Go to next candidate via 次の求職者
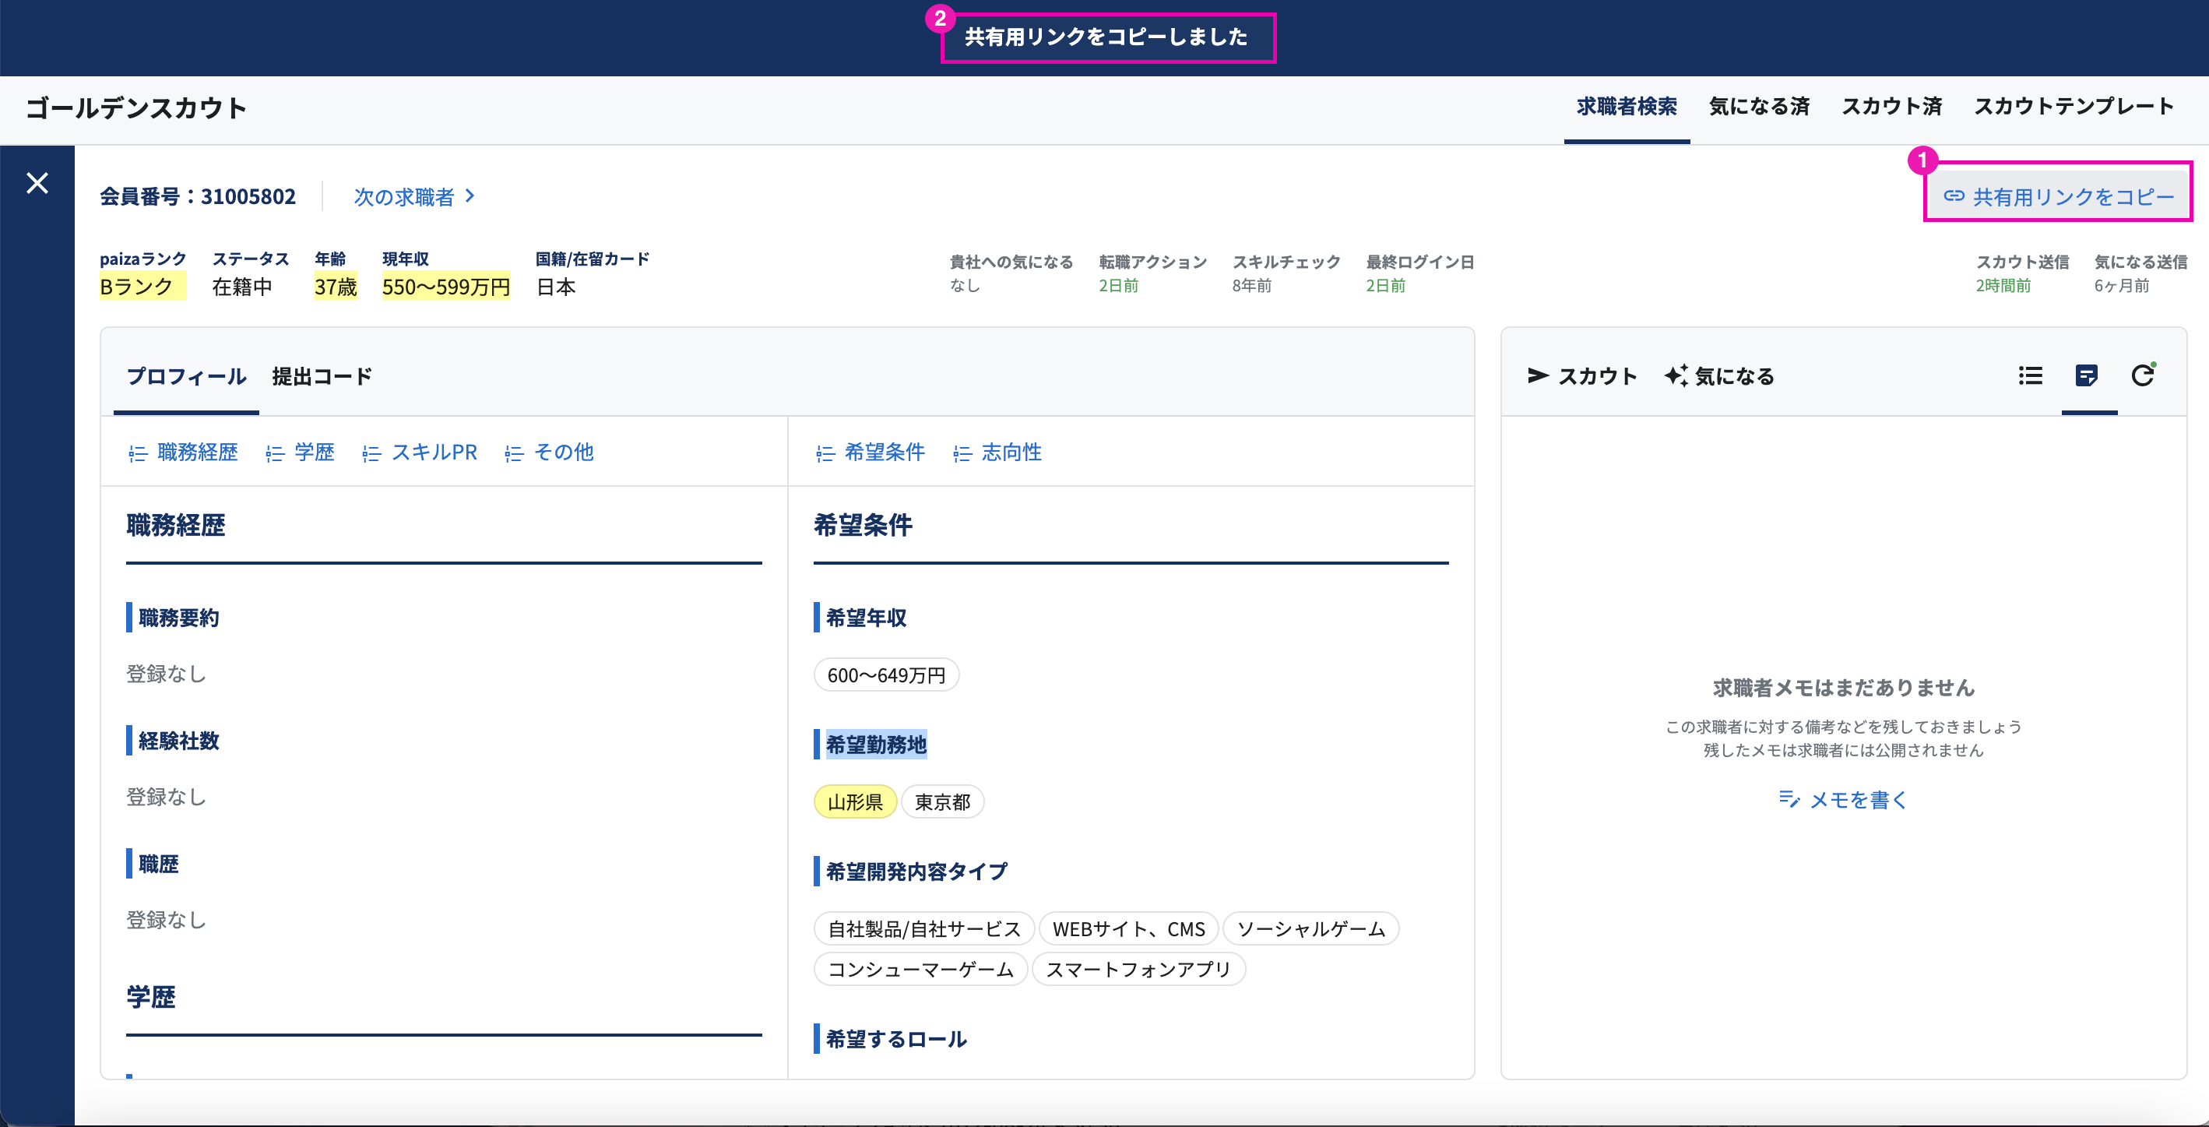 pos(414,197)
